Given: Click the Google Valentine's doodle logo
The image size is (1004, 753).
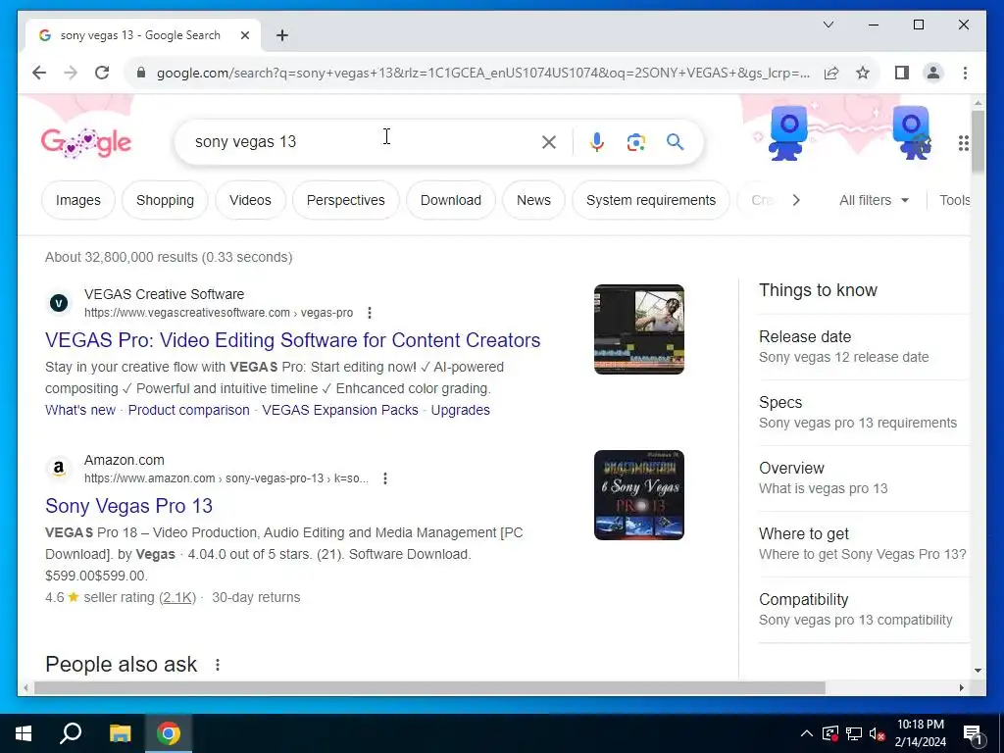Looking at the screenshot, I should point(86,142).
